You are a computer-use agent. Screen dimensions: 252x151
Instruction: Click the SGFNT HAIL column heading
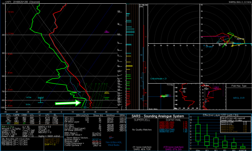tap(173, 120)
